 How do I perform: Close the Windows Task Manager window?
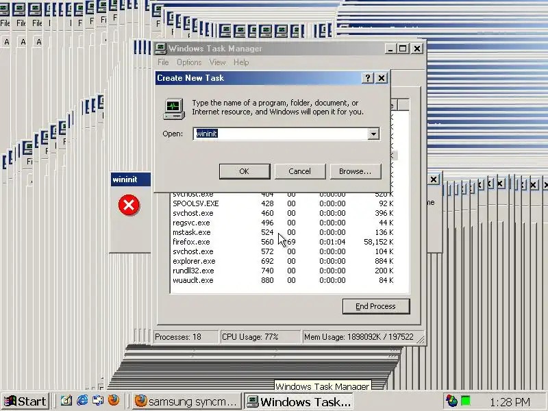(417, 49)
